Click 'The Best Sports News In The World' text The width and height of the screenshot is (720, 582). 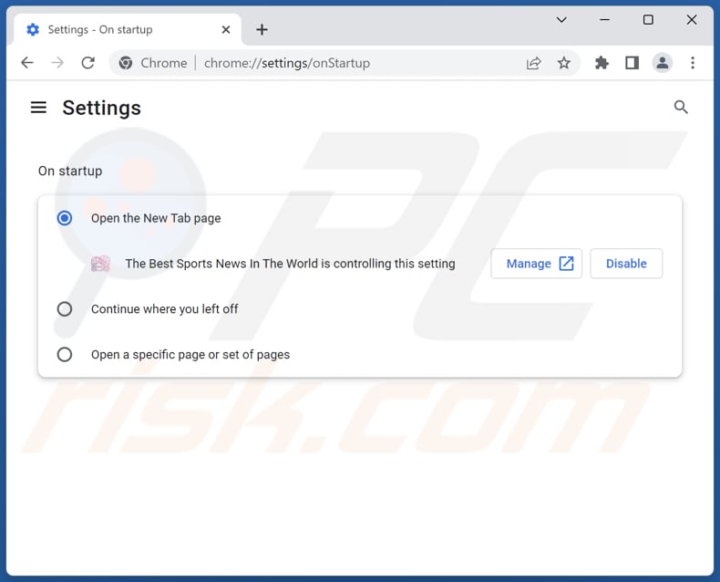[221, 264]
